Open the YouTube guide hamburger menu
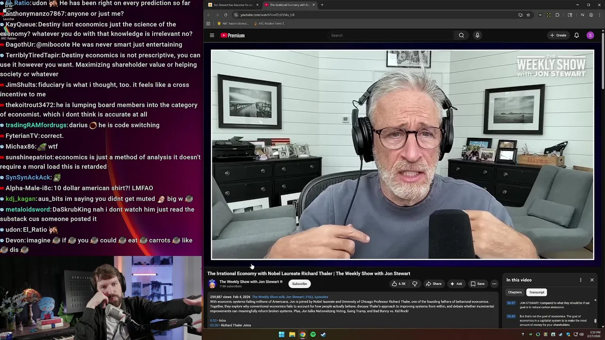Screen dimensions: 605x340 [x=212, y=35]
